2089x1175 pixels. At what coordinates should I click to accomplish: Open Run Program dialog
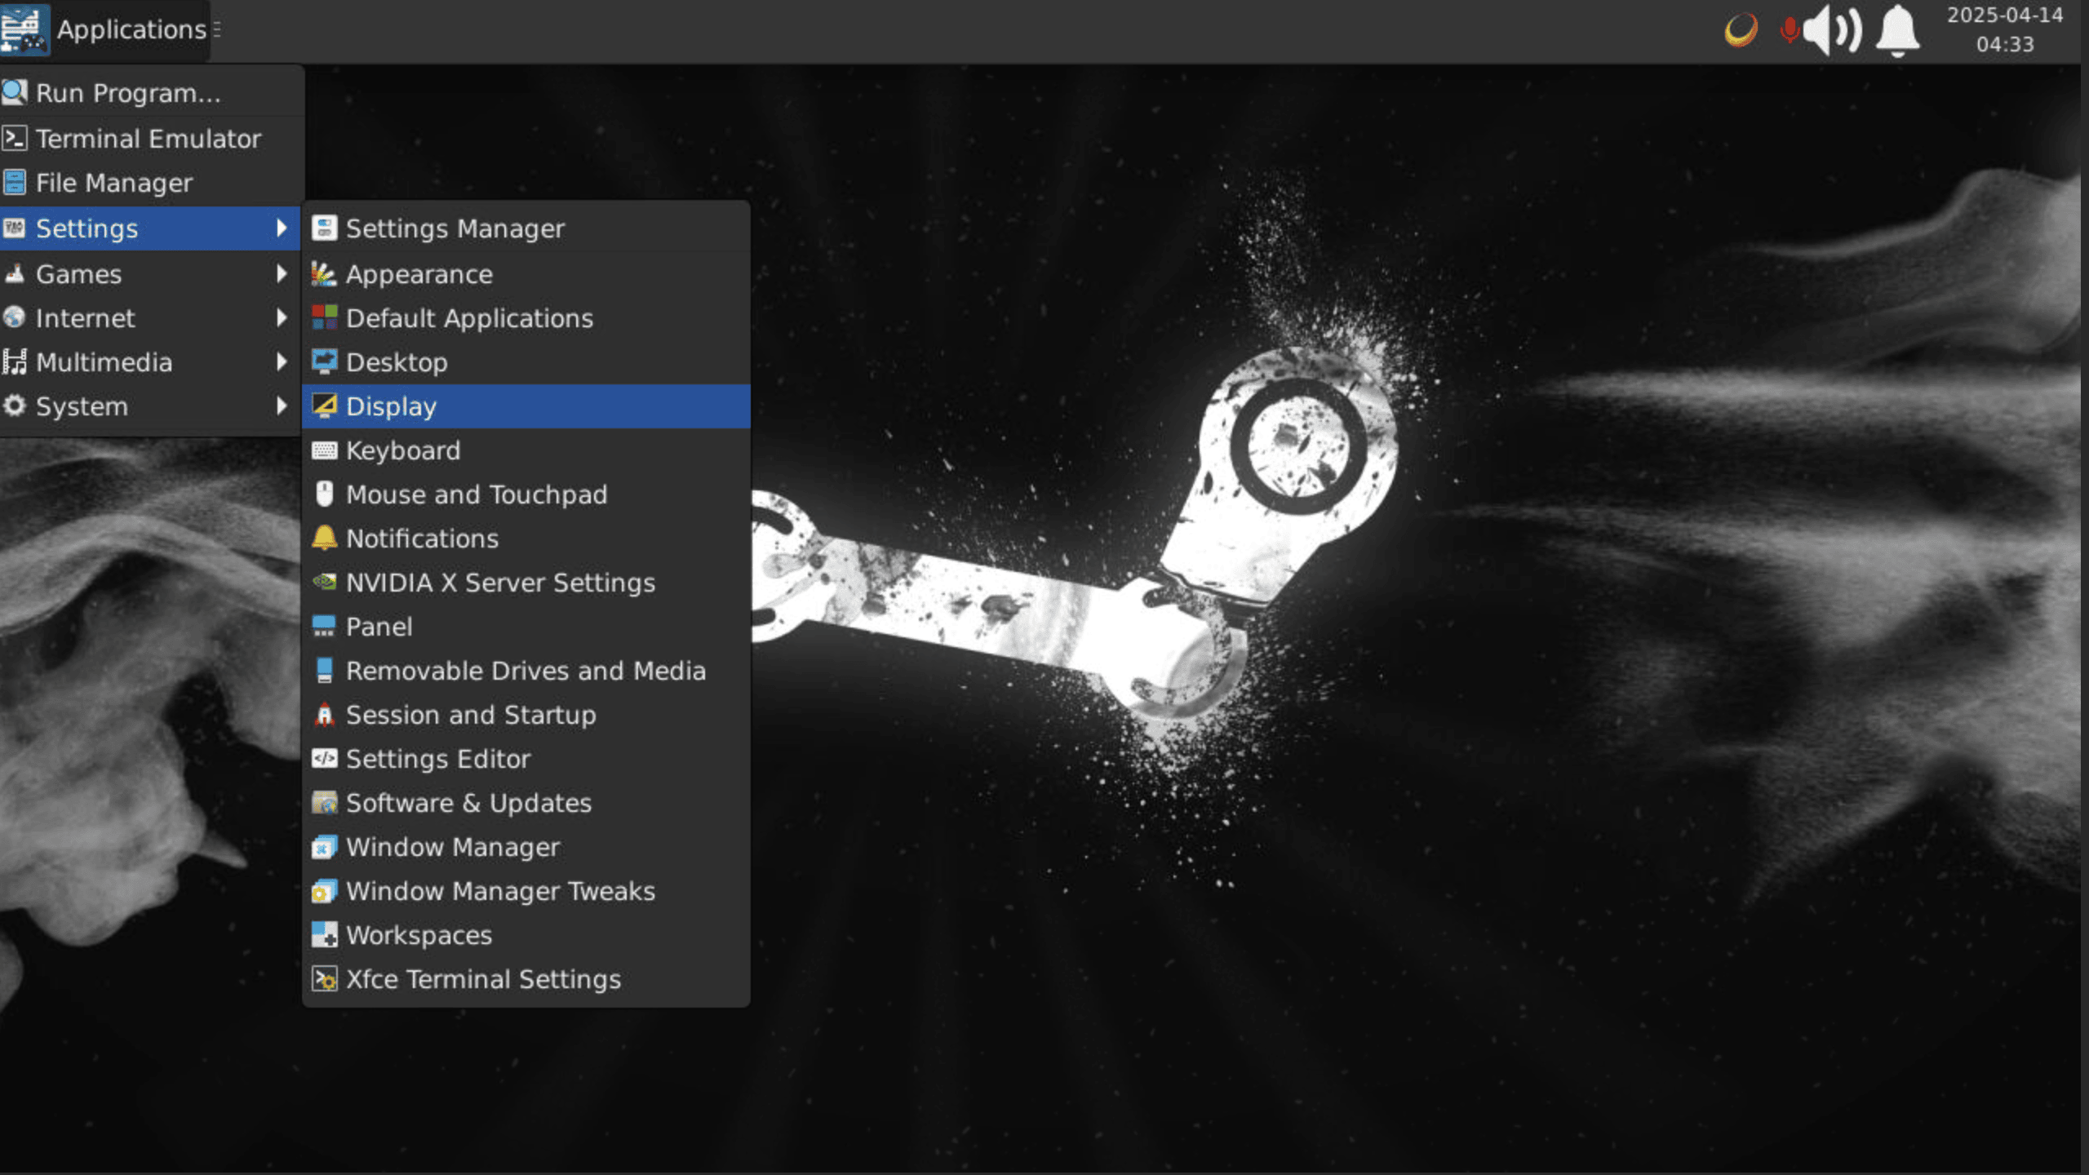127,92
